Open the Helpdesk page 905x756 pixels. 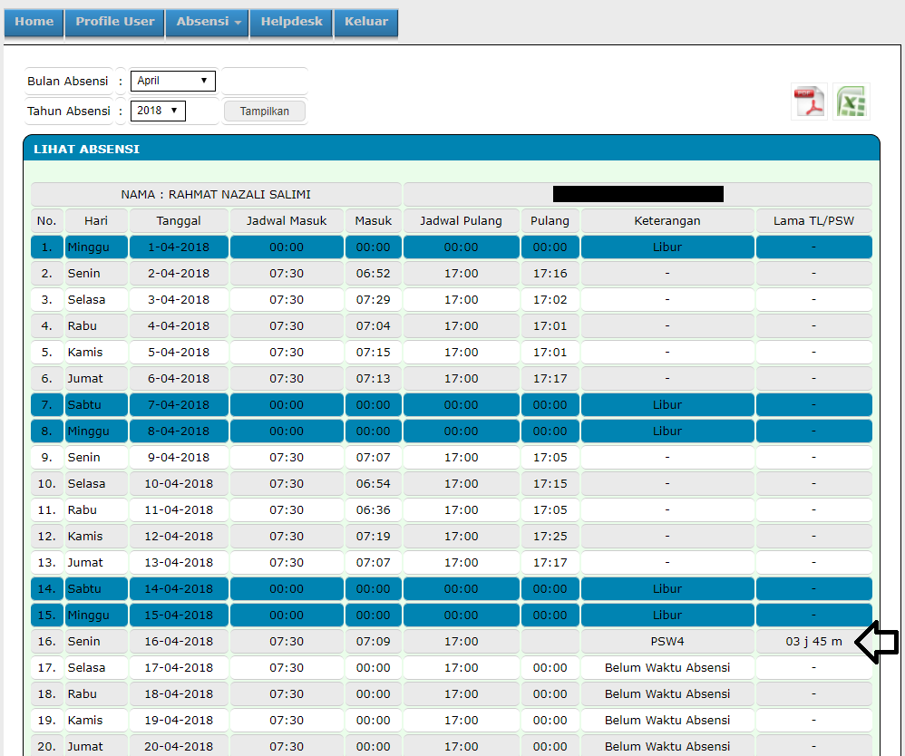pyautogui.click(x=291, y=22)
